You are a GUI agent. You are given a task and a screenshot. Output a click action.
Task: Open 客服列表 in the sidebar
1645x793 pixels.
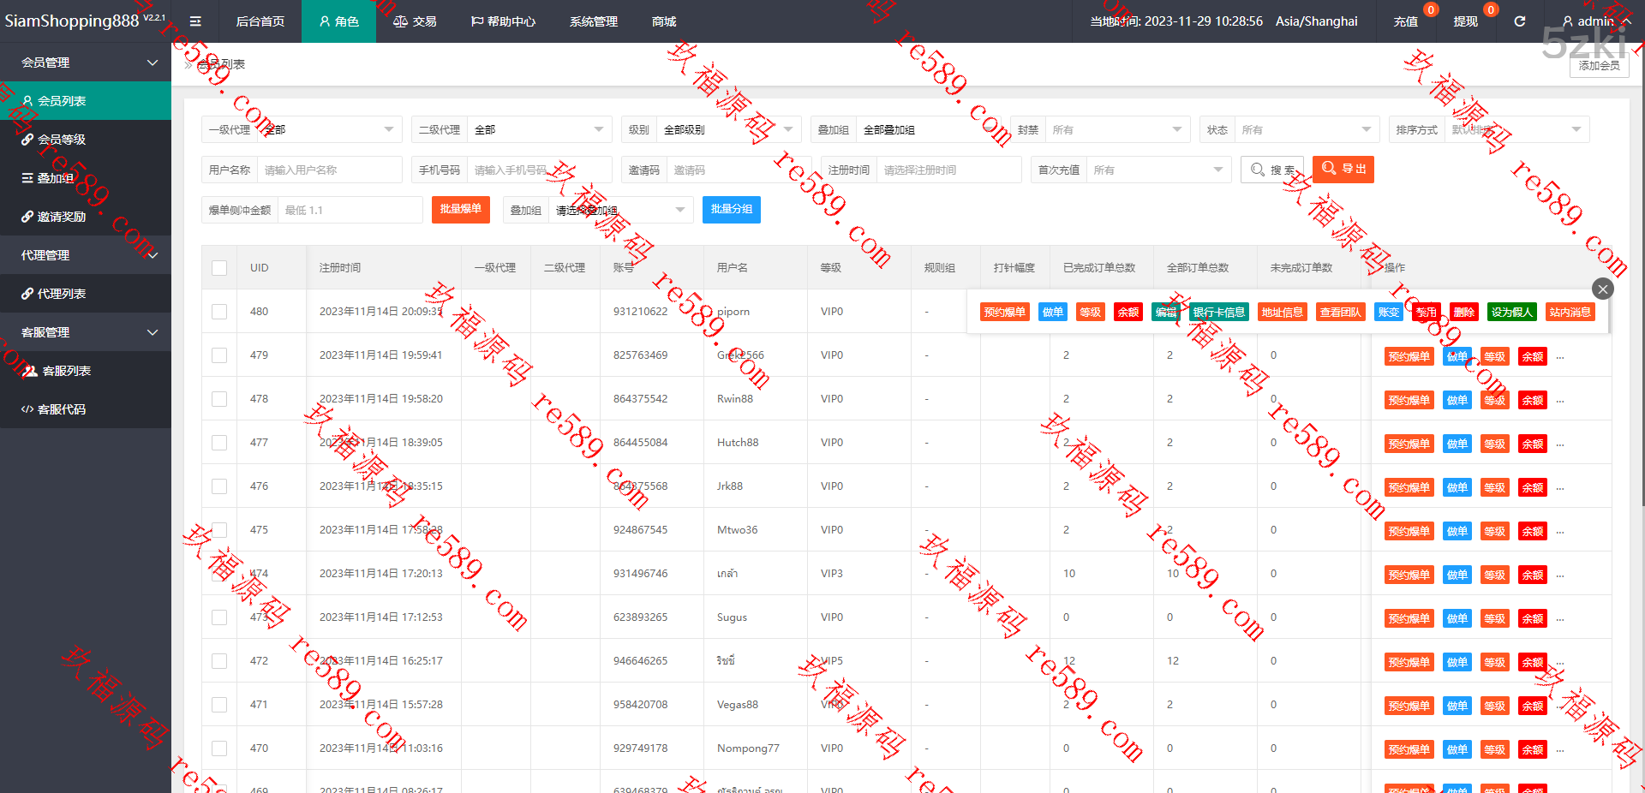coord(66,371)
